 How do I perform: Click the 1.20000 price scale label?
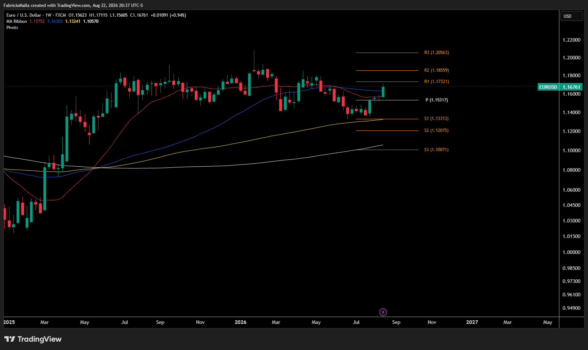(x=571, y=58)
